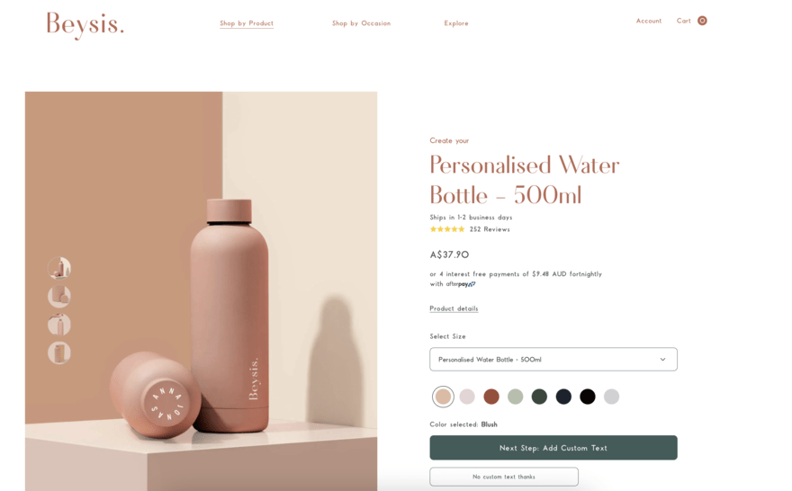Select fourth product thumbnail image

tap(59, 353)
